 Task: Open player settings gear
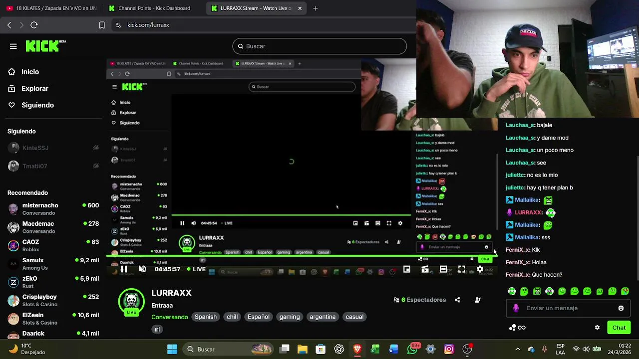pyautogui.click(x=480, y=269)
